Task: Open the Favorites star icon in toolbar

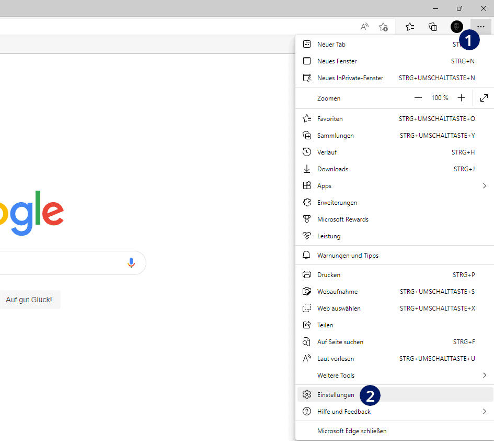Action: point(410,26)
